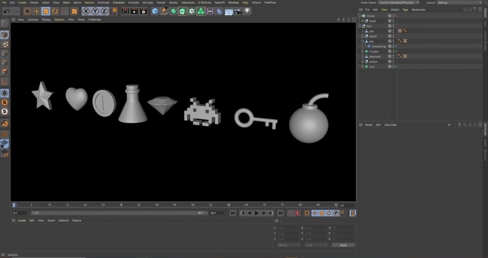This screenshot has width=488, height=258.
Task: Open Content Browser side tab
Action: coord(485,41)
